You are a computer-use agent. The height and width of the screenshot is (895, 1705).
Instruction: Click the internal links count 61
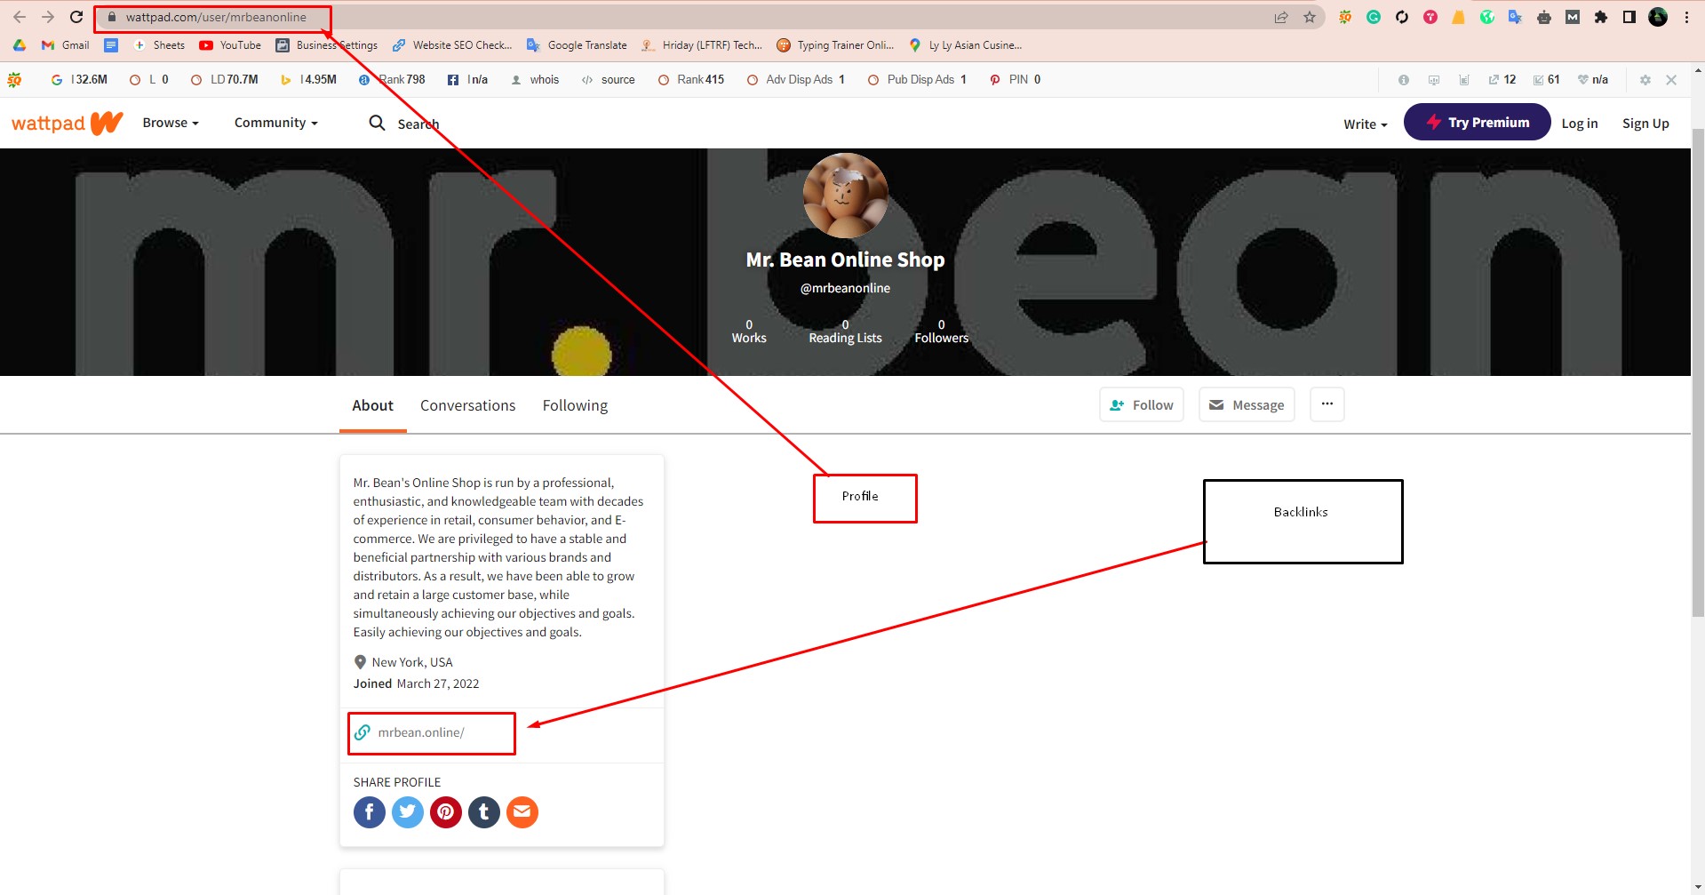1547,80
